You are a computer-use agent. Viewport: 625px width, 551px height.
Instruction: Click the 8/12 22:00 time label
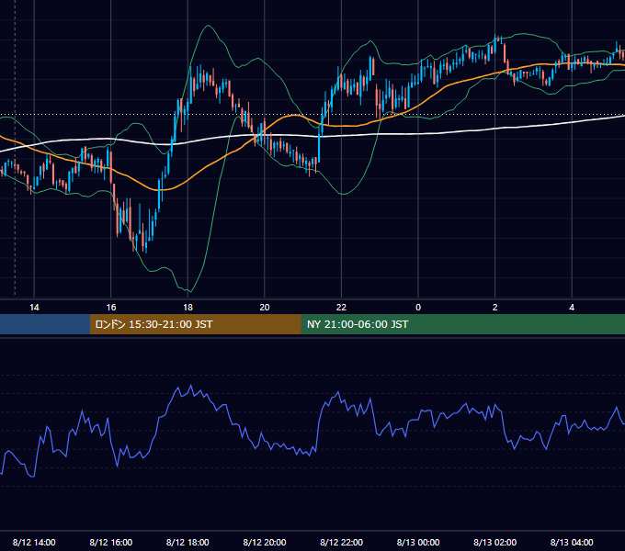click(x=341, y=542)
